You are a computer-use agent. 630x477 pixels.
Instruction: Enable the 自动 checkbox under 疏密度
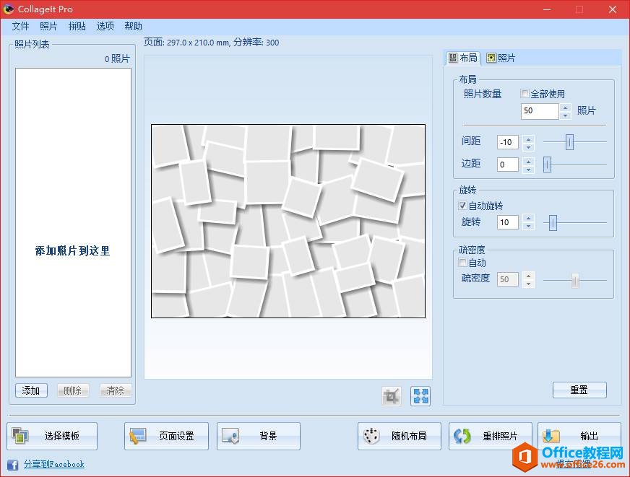[462, 263]
